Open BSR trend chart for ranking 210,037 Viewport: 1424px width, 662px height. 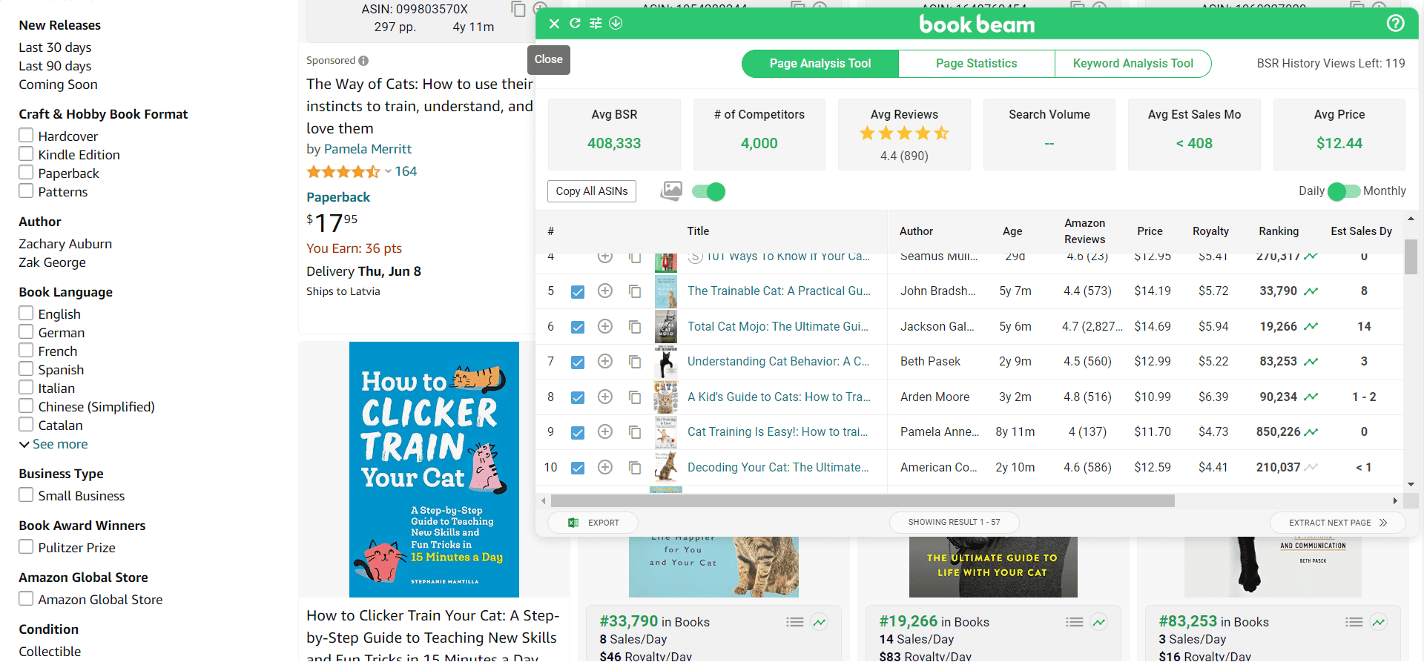click(x=1311, y=467)
